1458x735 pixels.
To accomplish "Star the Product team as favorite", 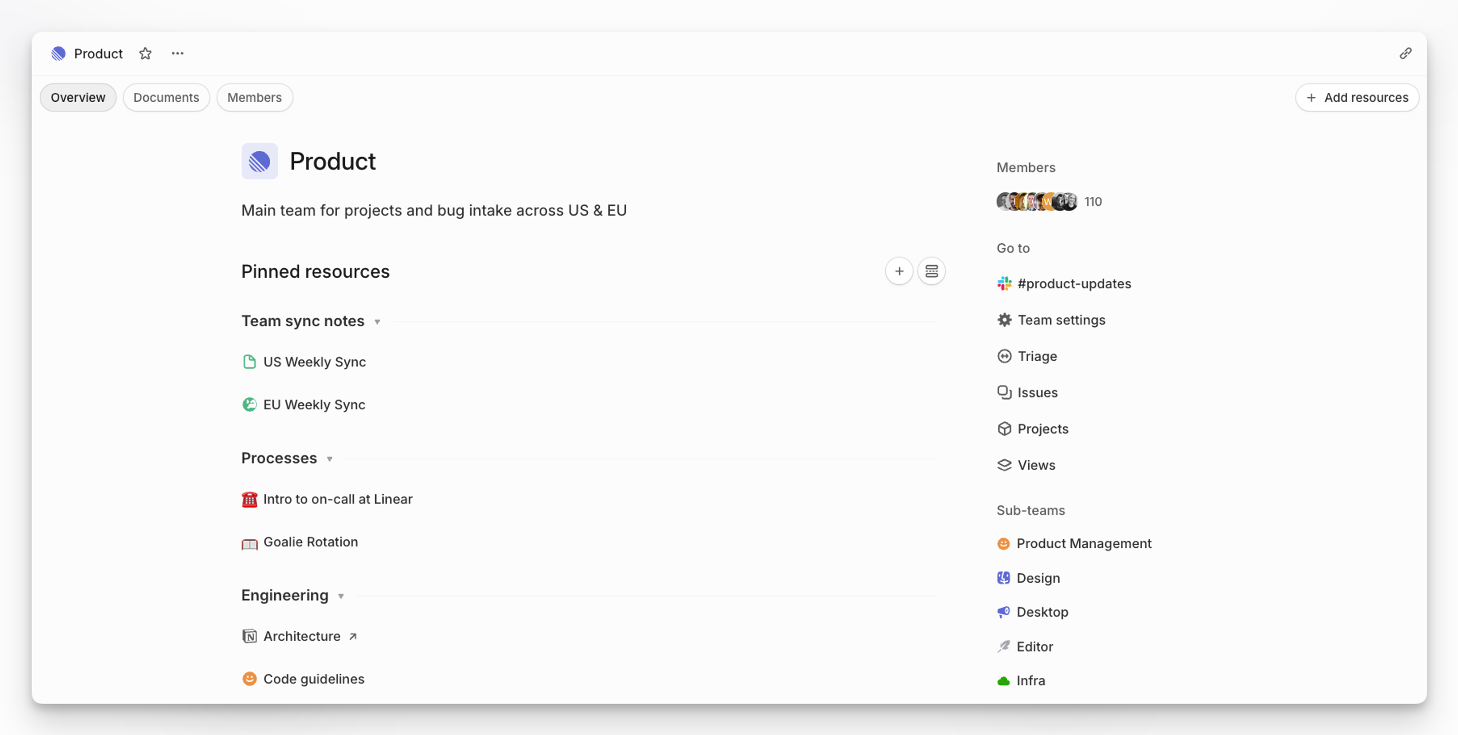I will 145,54.
